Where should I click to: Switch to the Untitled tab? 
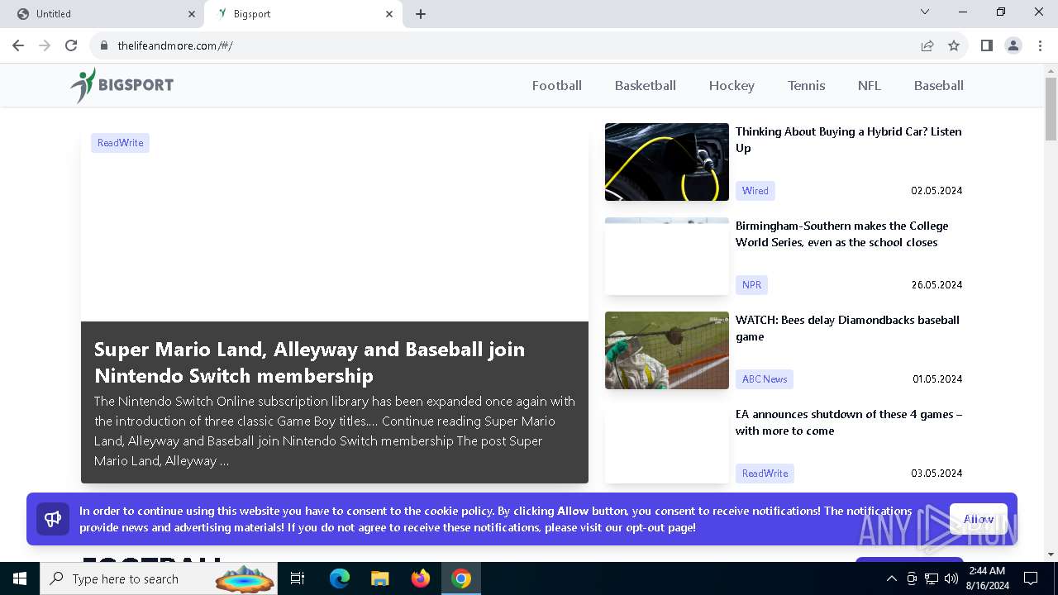102,14
